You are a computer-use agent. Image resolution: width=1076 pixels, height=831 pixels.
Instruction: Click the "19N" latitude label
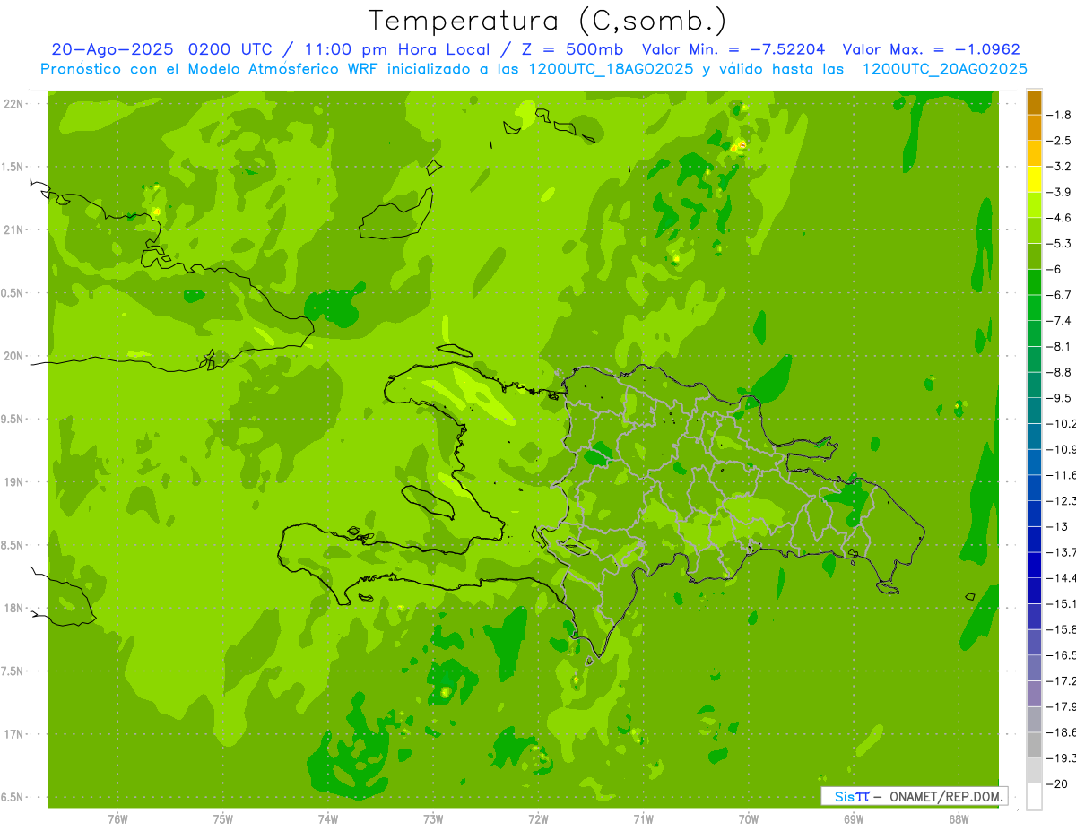click(14, 482)
